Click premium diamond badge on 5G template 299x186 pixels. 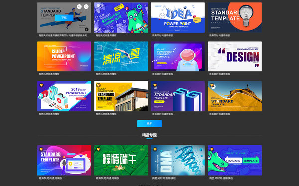tap(155, 85)
